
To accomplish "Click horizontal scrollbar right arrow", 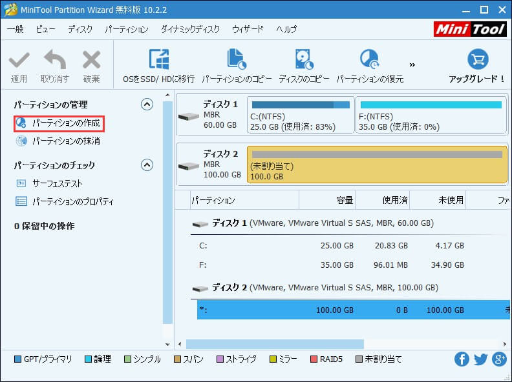I will (505, 344).
